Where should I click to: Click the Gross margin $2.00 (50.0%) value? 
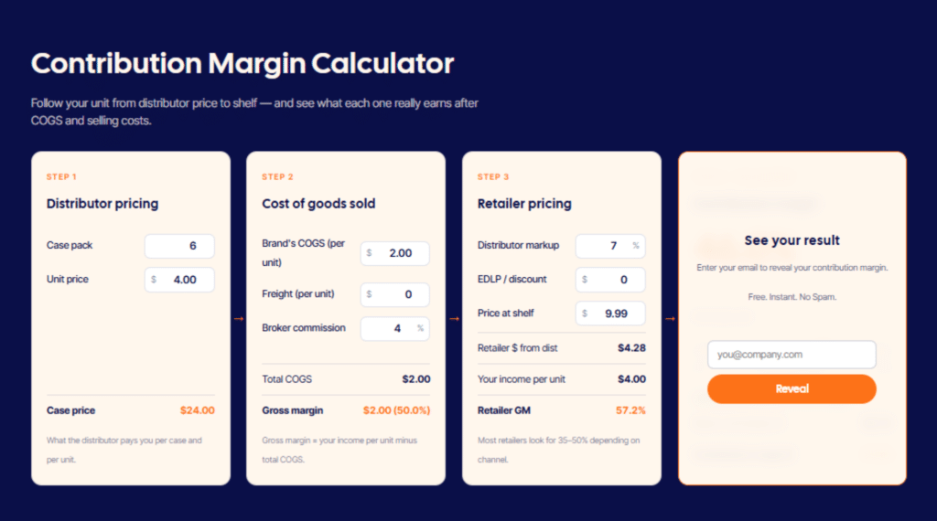point(397,410)
